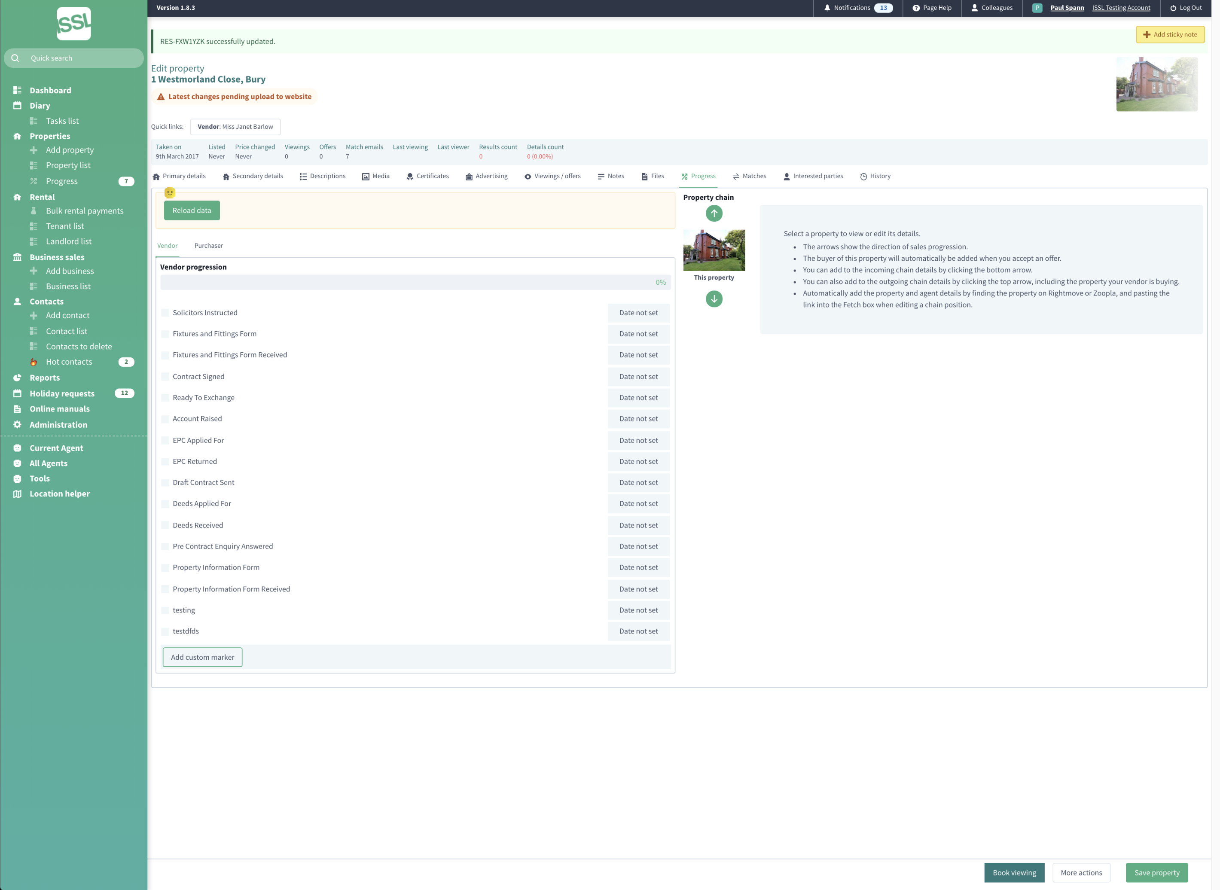Click the Administration gear icon
Screen dimensions: 1220x890
[17, 424]
